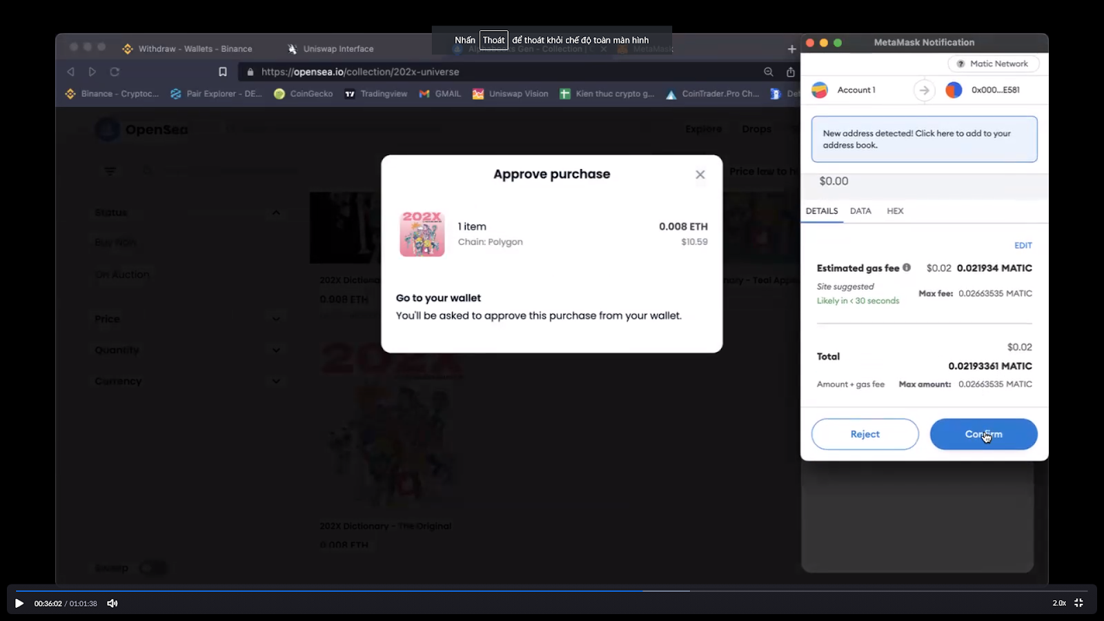Confirm the MetaMask transaction

click(983, 434)
